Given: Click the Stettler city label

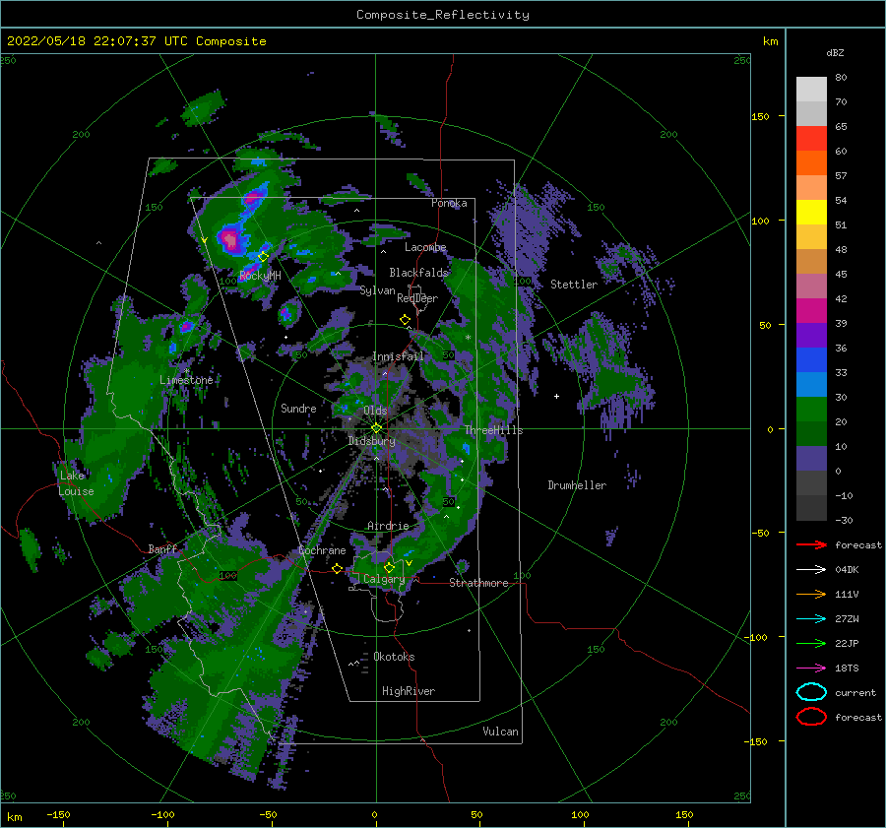Looking at the screenshot, I should (574, 285).
